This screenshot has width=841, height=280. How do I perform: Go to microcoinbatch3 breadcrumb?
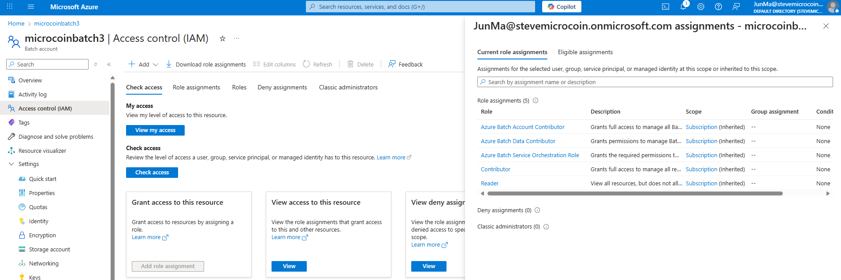coord(57,23)
